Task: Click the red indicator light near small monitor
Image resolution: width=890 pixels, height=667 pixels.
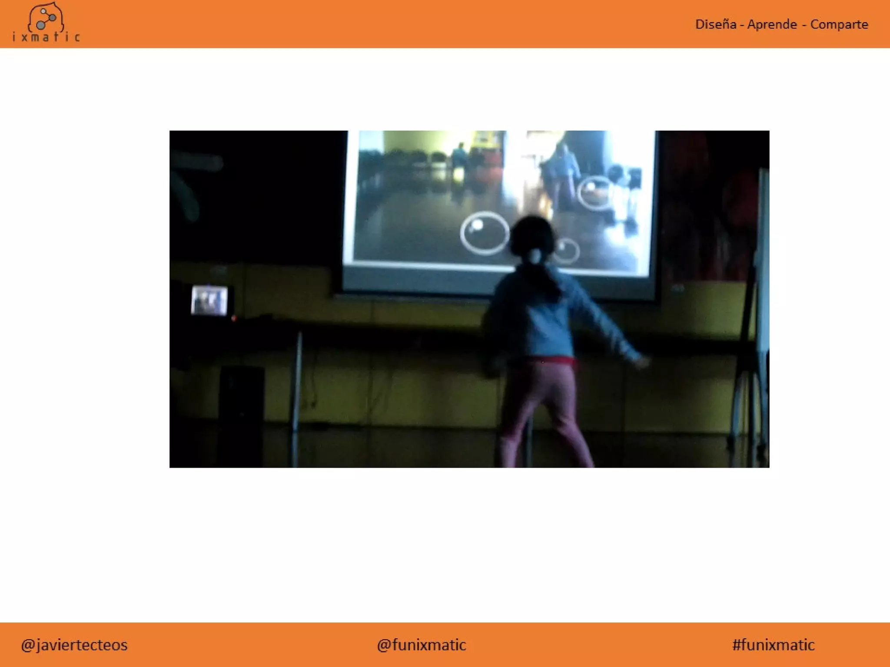Action: coord(234,318)
